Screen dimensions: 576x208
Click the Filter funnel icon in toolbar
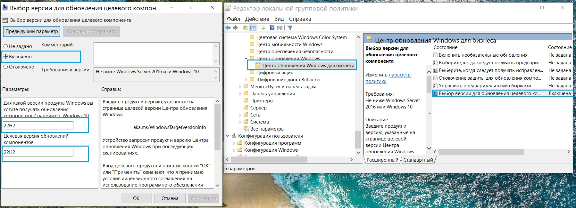[x=290, y=28]
